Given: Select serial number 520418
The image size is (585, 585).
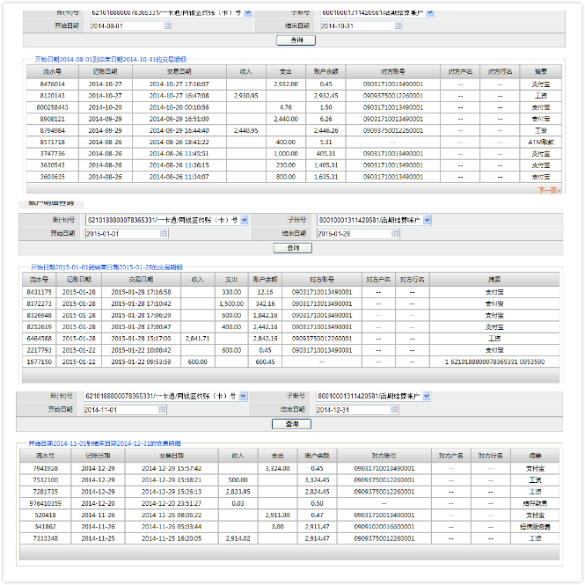Looking at the screenshot, I should coord(46,515).
